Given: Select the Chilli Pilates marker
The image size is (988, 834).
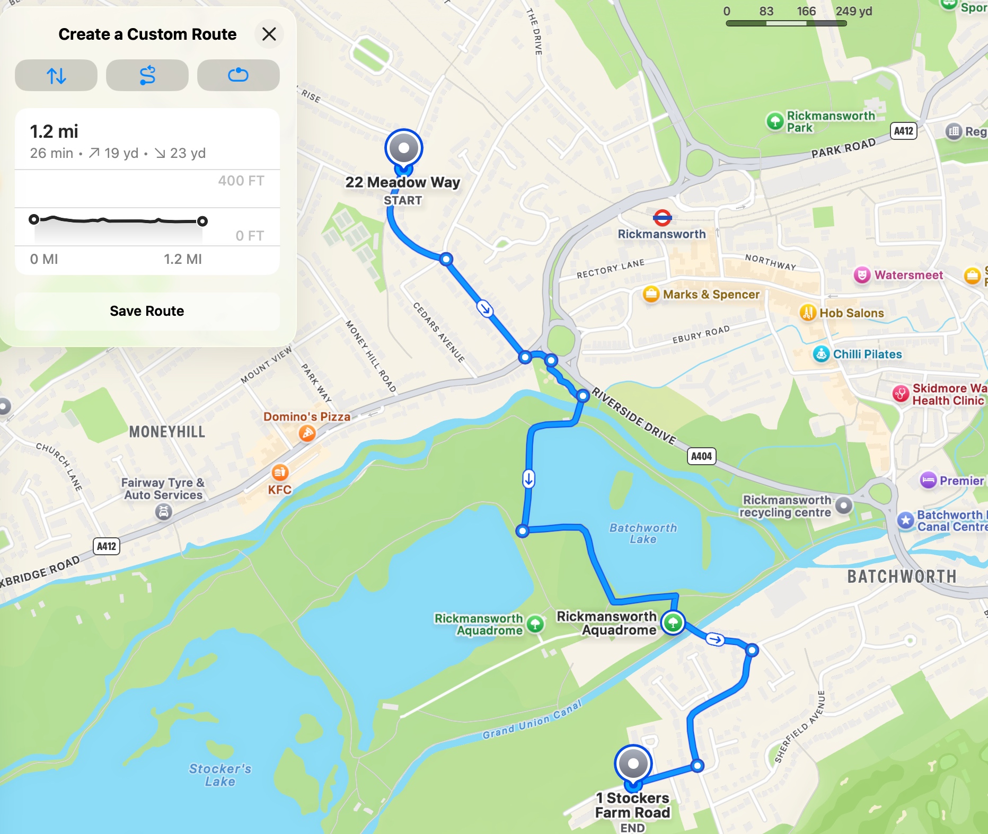Looking at the screenshot, I should [x=822, y=354].
